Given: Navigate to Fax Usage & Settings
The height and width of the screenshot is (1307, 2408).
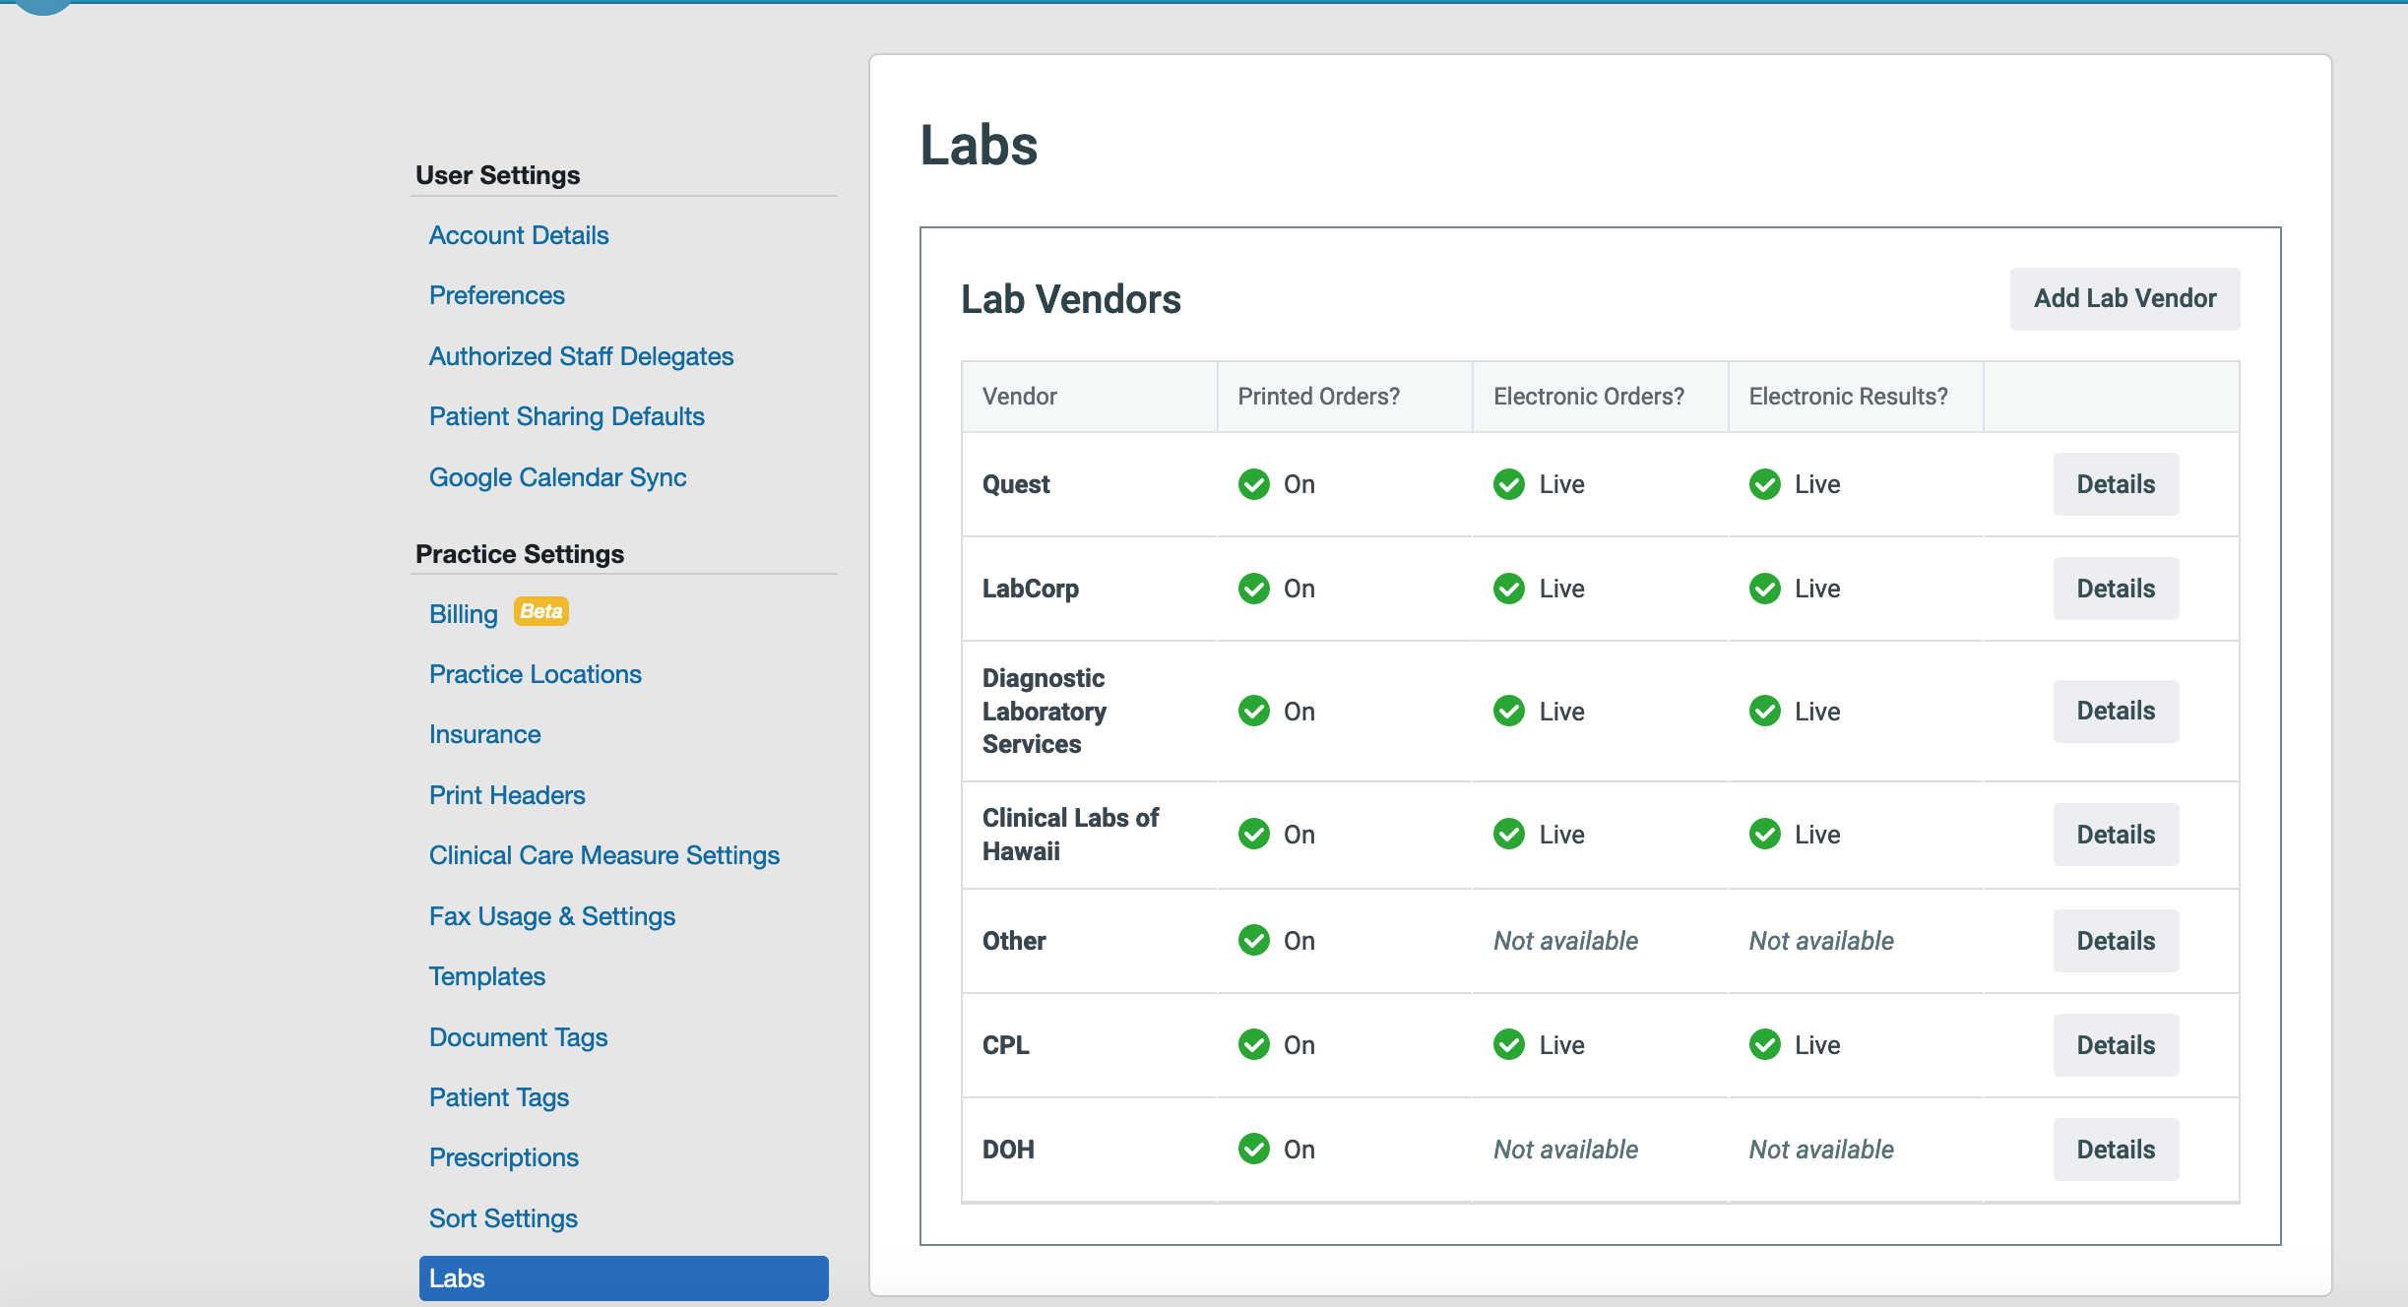Looking at the screenshot, I should pyautogui.click(x=551, y=916).
